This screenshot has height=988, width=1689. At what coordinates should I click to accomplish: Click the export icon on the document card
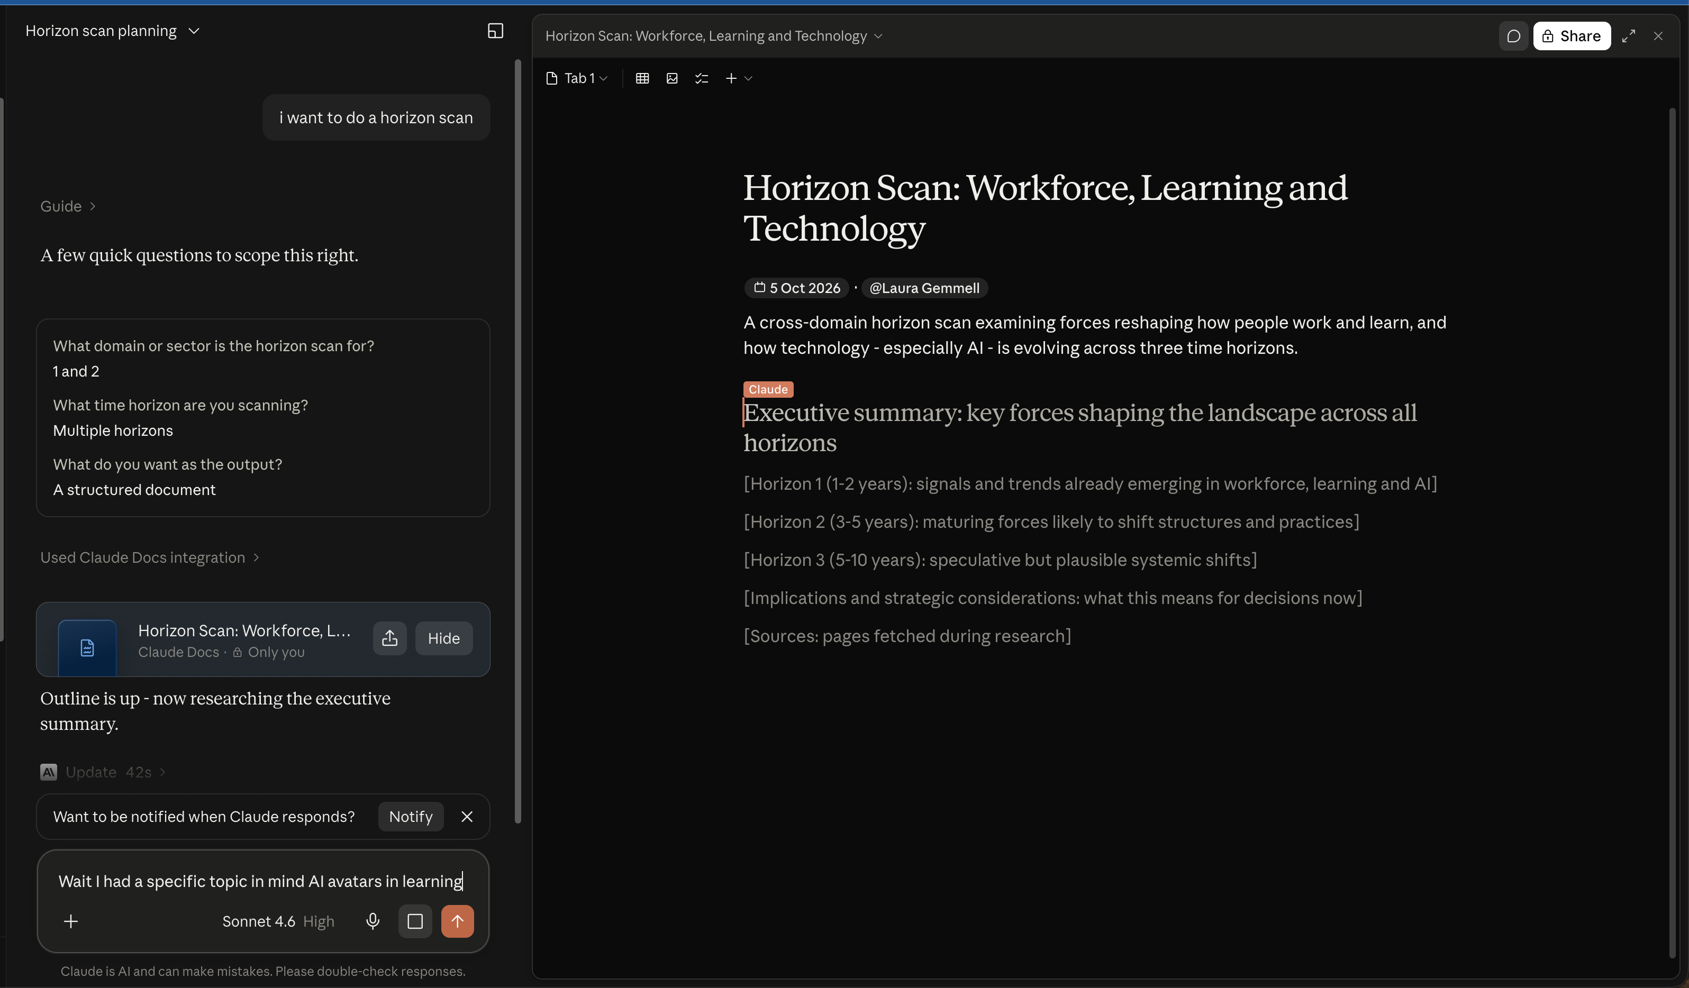(389, 638)
